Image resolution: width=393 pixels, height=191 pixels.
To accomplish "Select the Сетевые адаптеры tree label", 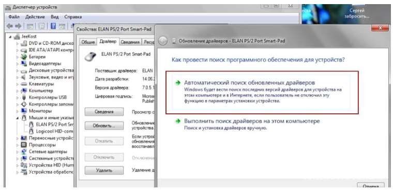I will pos(48,151).
